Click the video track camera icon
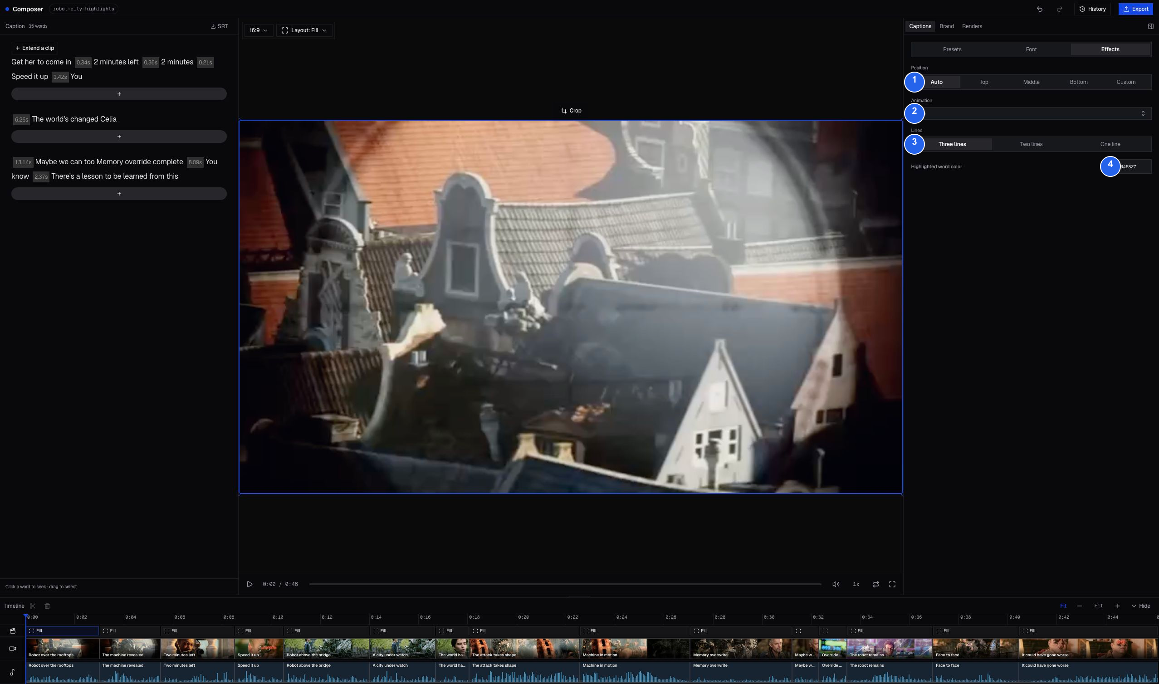The image size is (1159, 684). [12, 649]
